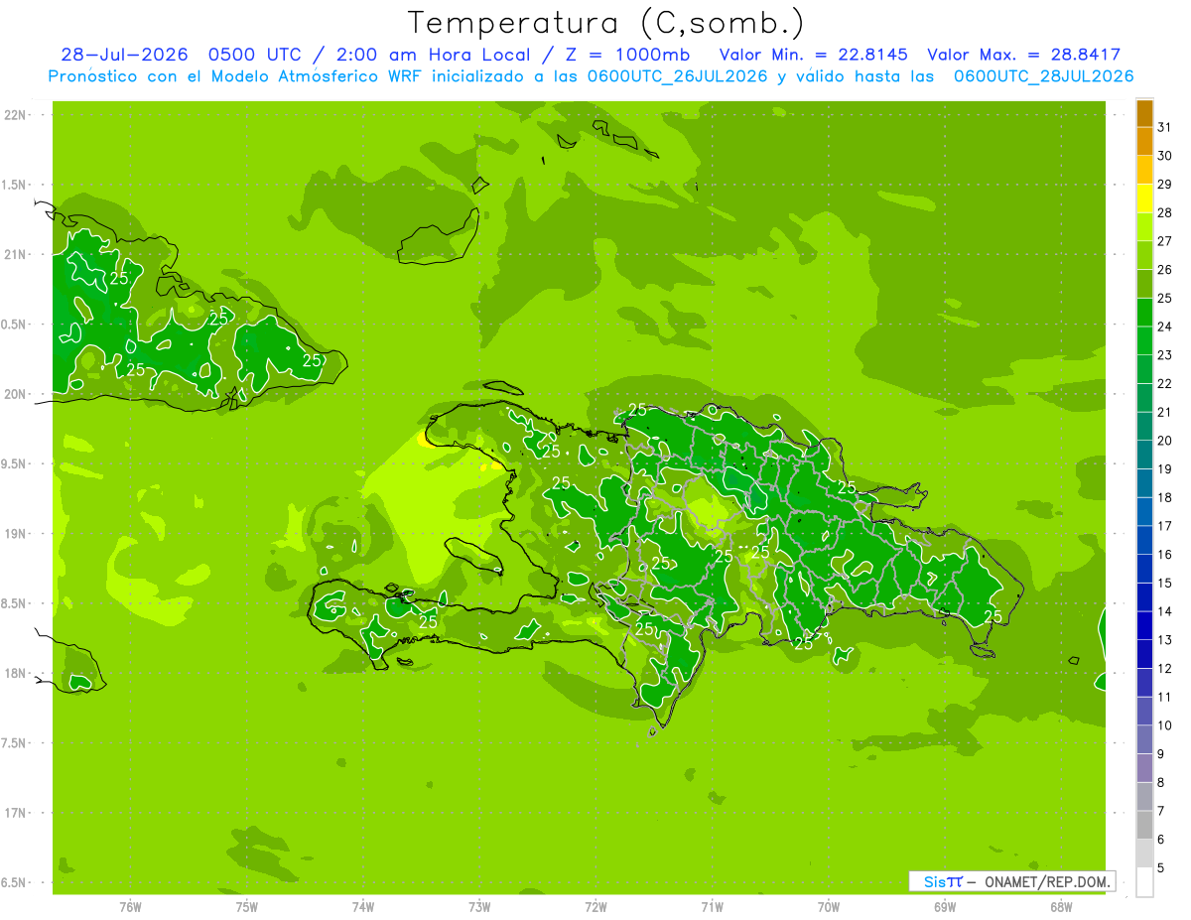Click the "76W" longitude label
This screenshot has height=920, width=1191.
[x=130, y=906]
